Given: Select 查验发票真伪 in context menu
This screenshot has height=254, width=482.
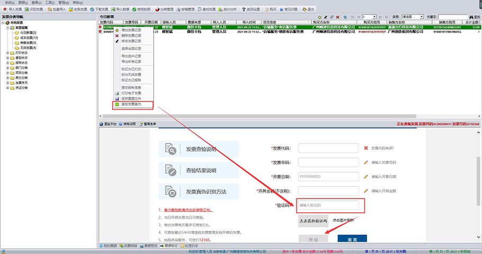Looking at the screenshot, I should (x=133, y=105).
